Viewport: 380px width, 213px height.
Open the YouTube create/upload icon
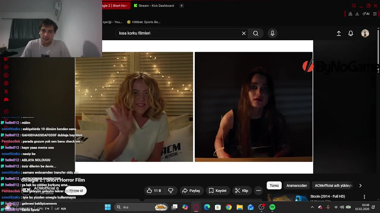(x=339, y=33)
